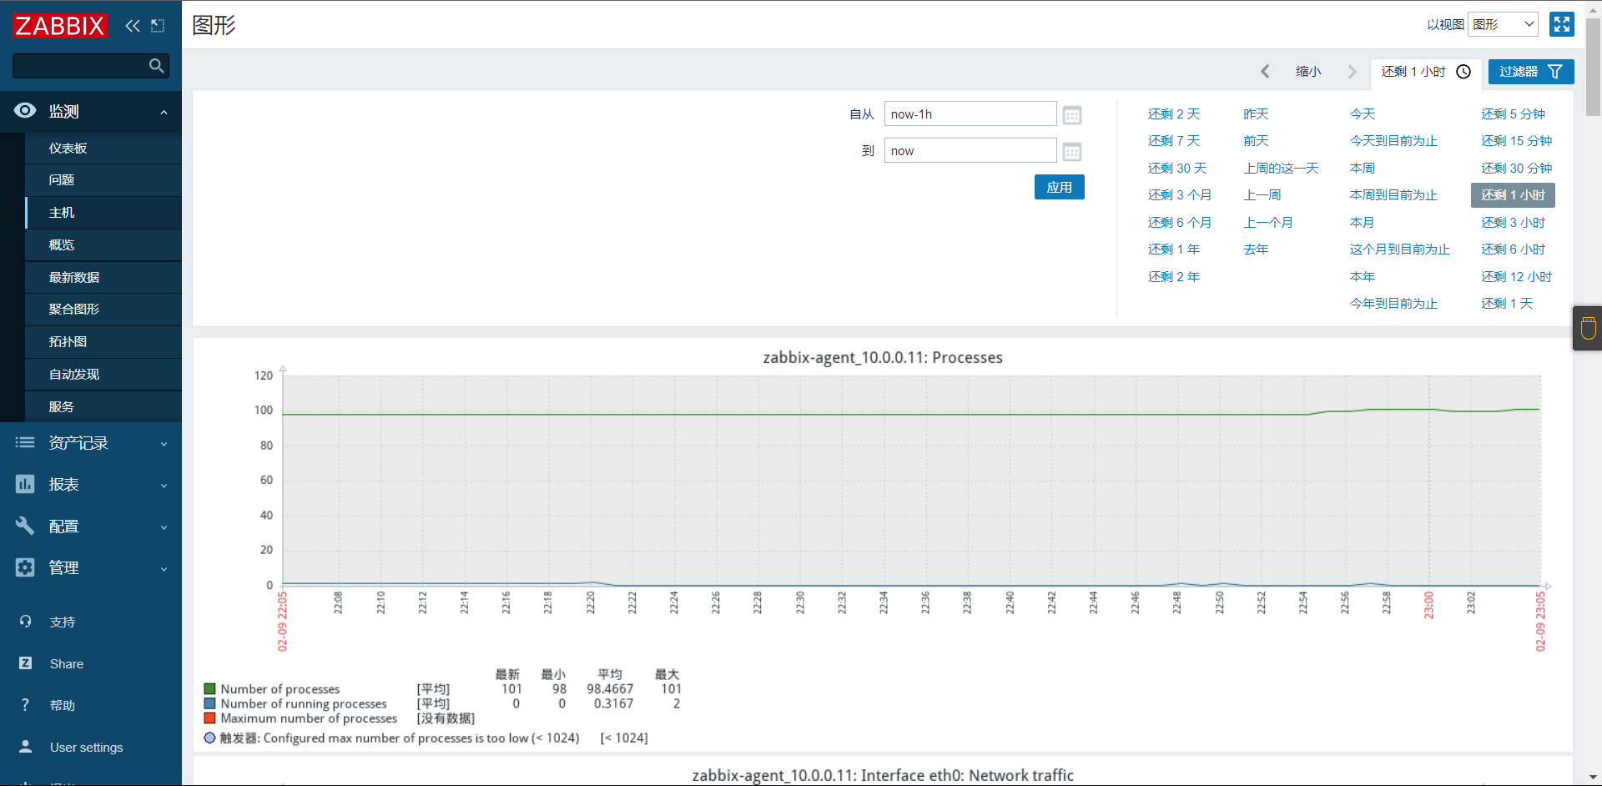
Task: Select the 还剩 2 天 time range
Action: click(x=1174, y=113)
